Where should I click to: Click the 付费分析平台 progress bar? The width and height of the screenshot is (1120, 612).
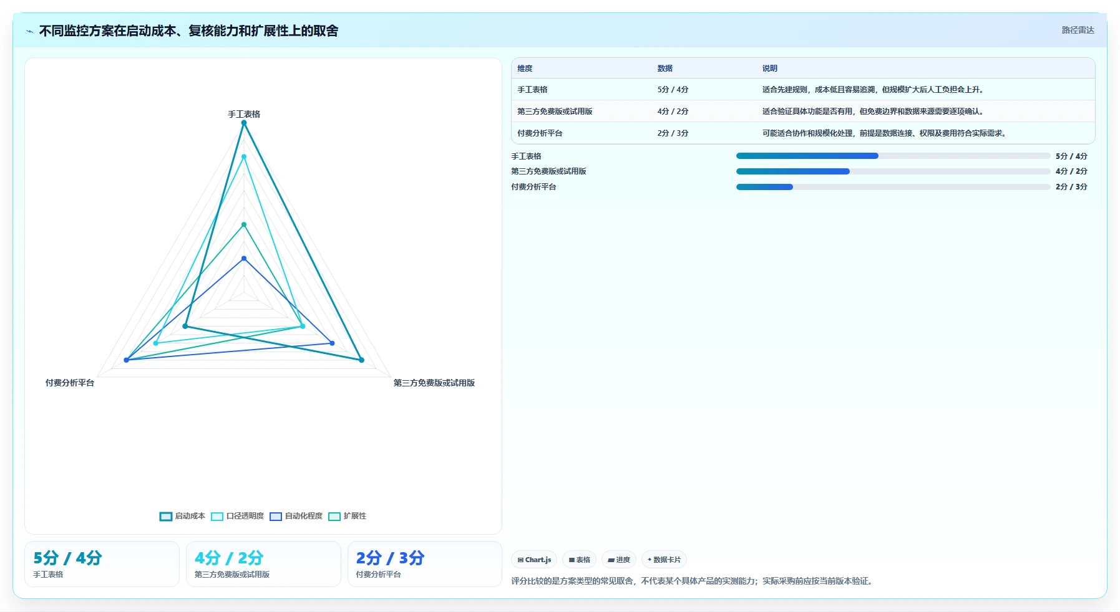pyautogui.click(x=893, y=187)
